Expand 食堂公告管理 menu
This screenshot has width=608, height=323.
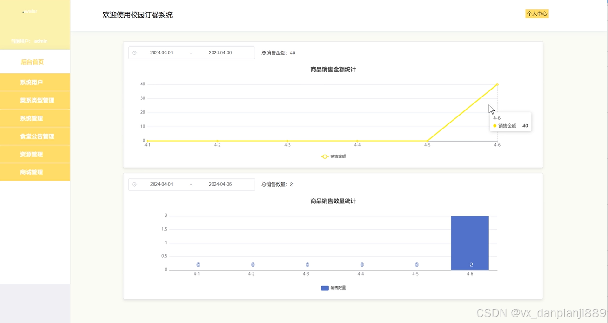[35, 136]
